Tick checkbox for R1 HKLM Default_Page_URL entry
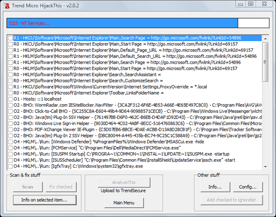Image resolution: width=276 pixels, height=217 pixels. coord(10,50)
